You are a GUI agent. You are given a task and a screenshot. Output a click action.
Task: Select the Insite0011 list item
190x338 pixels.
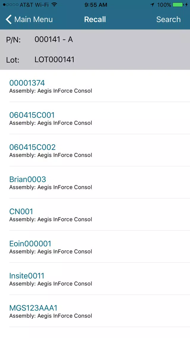(95, 278)
